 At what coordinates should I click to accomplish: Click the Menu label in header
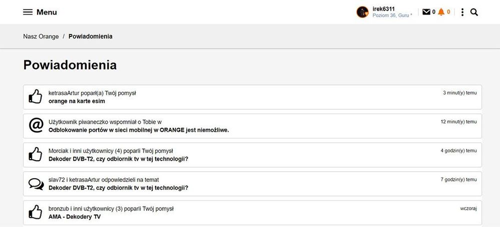47,12
